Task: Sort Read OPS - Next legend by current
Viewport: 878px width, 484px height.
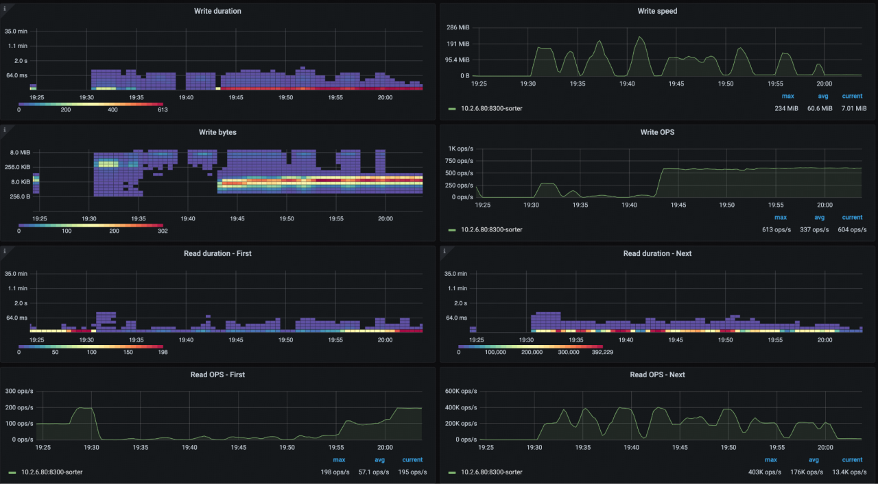Action: click(852, 460)
